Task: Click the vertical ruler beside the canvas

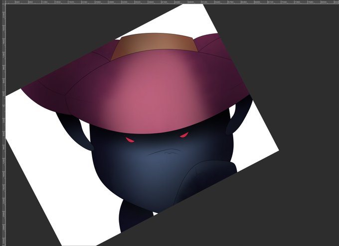Action: click(x=3, y=125)
